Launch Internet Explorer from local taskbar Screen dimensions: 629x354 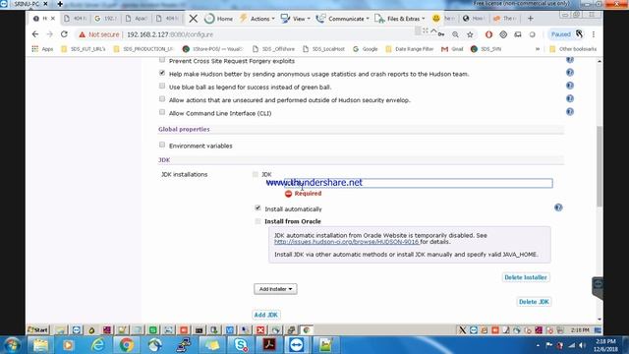[97, 345]
